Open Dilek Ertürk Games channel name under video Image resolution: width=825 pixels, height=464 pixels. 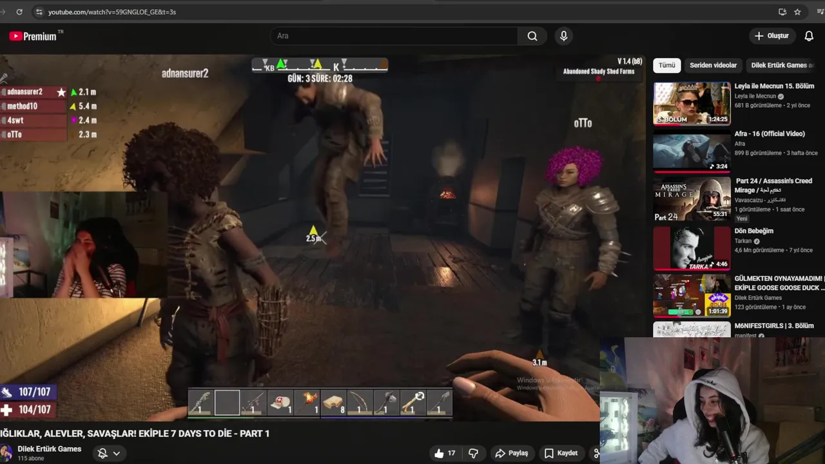[x=50, y=449]
